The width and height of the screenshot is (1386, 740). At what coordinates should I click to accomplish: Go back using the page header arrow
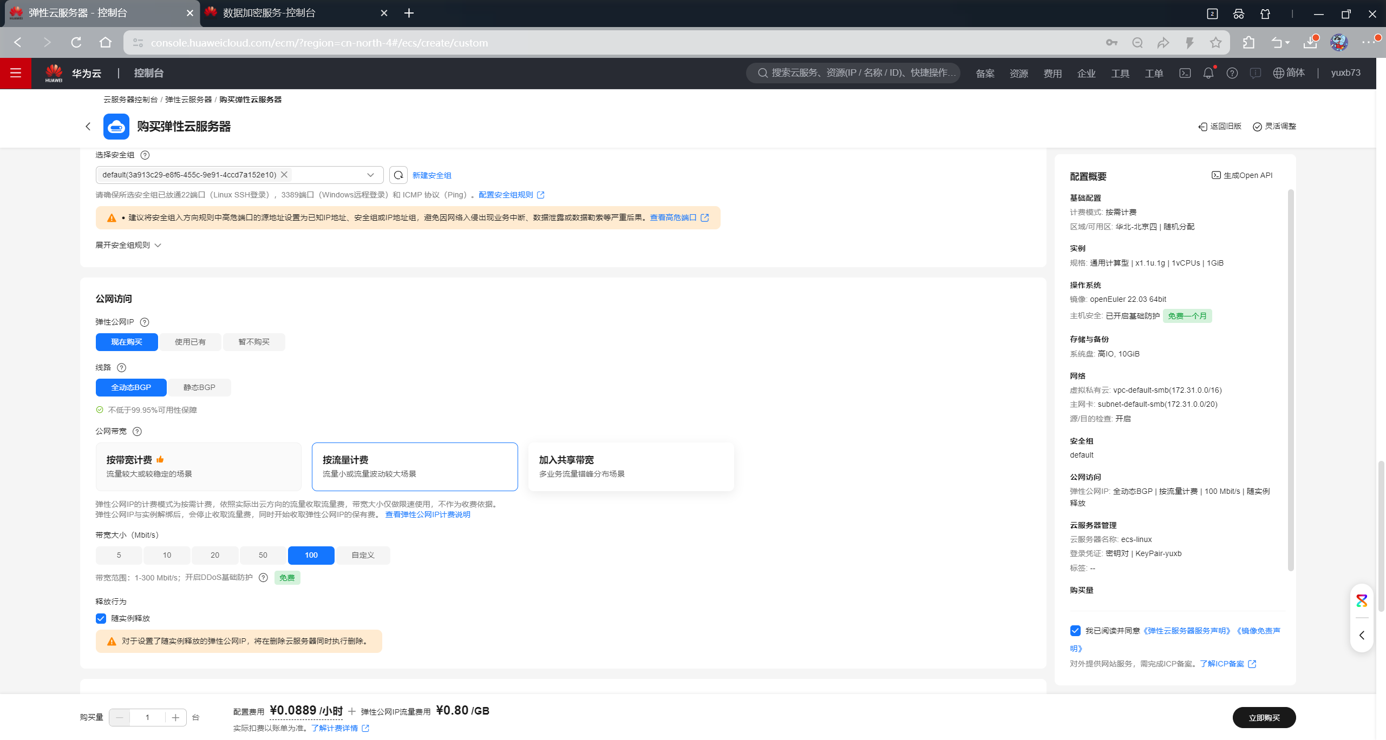click(x=88, y=127)
